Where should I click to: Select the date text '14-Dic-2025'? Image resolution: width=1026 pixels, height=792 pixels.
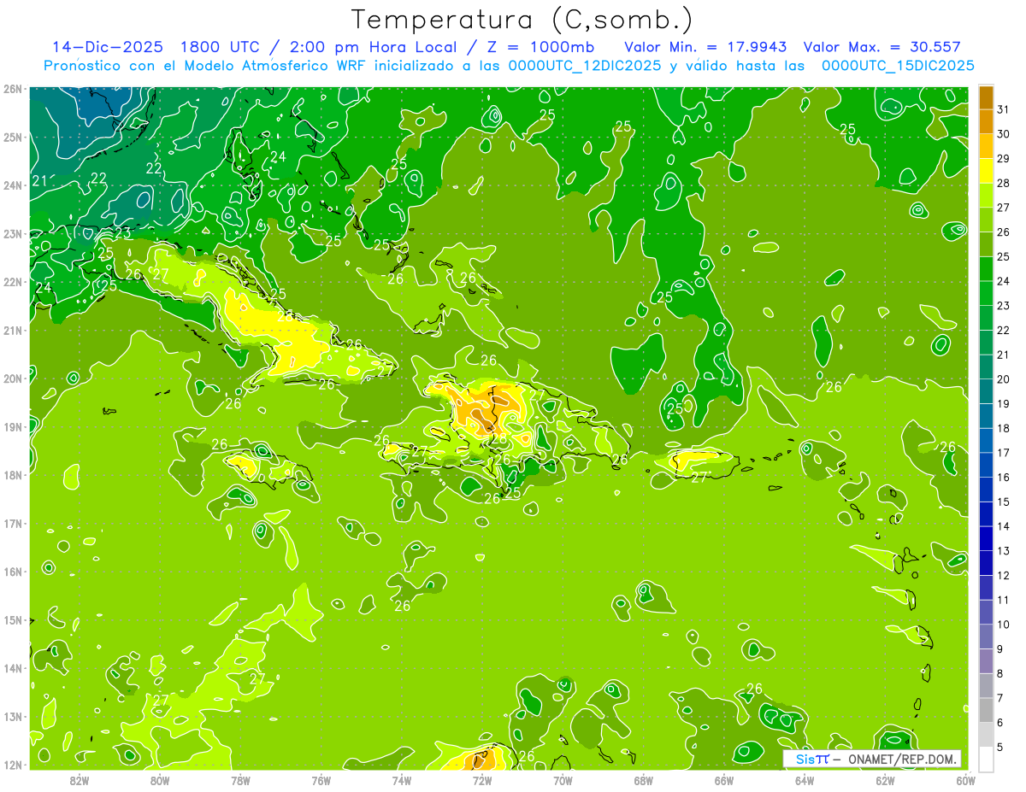(107, 47)
